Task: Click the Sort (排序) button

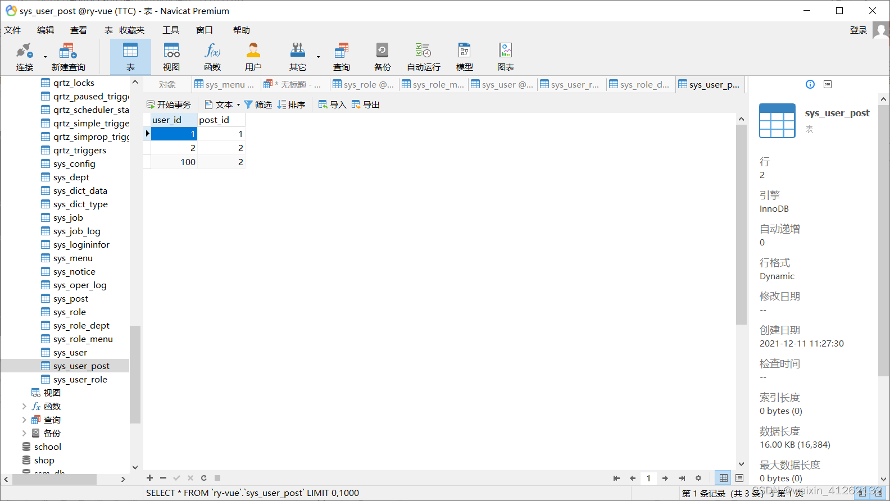Action: coord(291,104)
